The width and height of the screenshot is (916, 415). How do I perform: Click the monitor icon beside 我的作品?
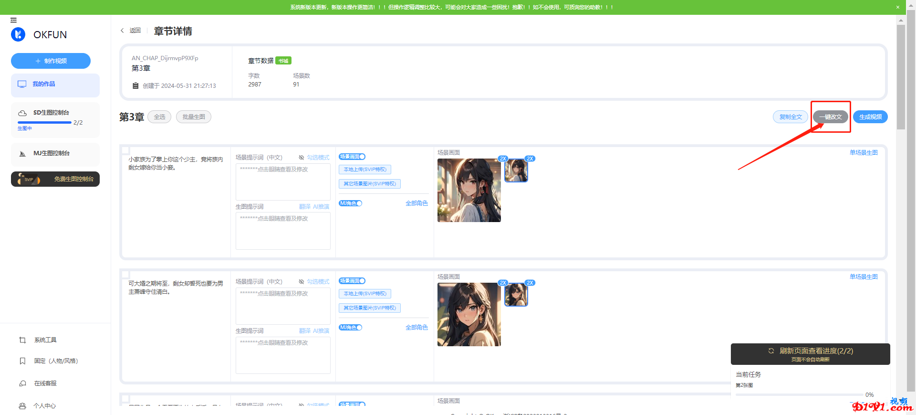click(x=22, y=84)
